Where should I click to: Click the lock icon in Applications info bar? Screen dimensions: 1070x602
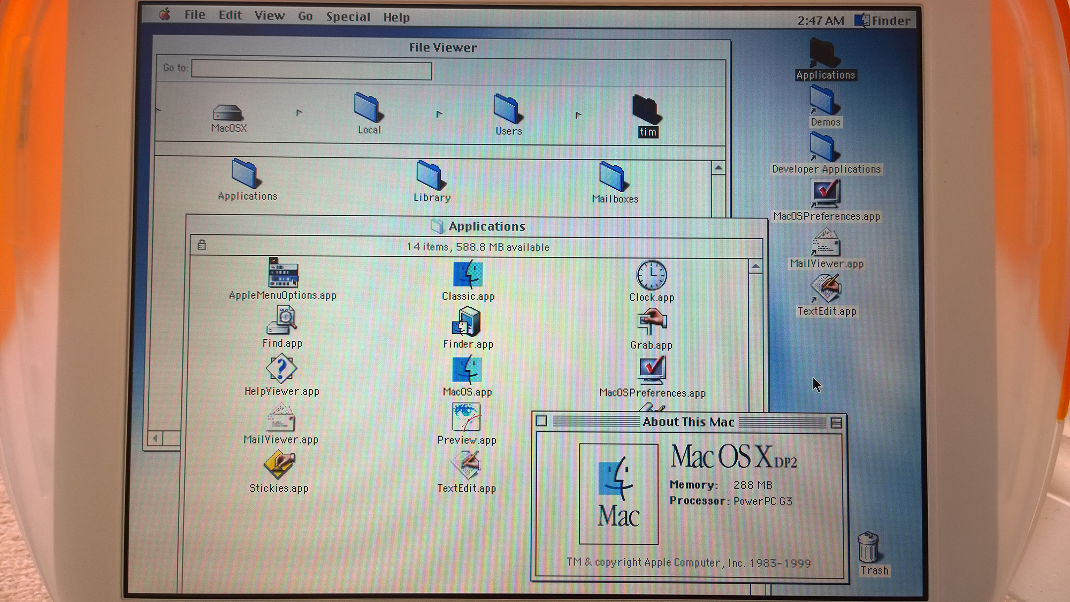(202, 245)
